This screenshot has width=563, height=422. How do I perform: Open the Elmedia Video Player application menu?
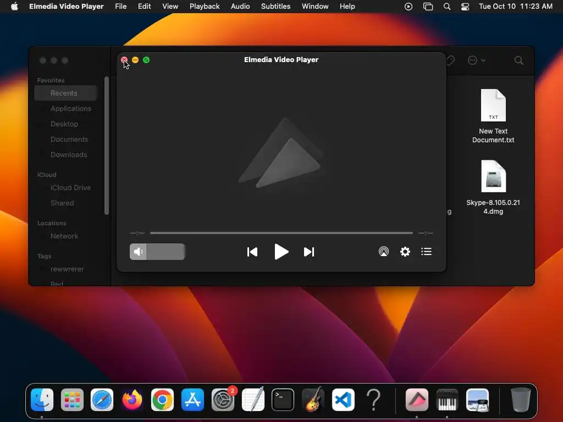(x=67, y=7)
